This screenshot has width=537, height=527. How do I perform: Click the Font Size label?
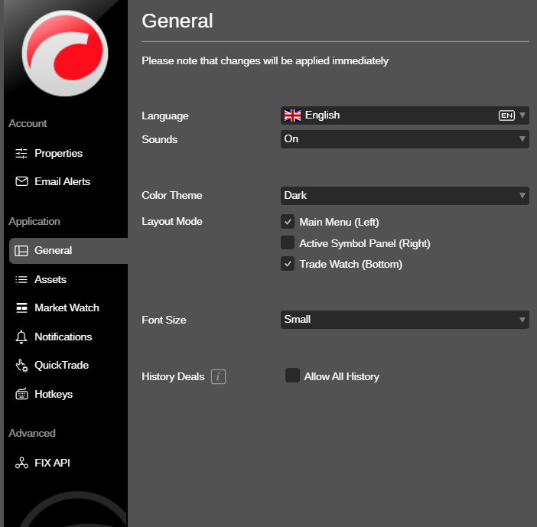point(164,320)
